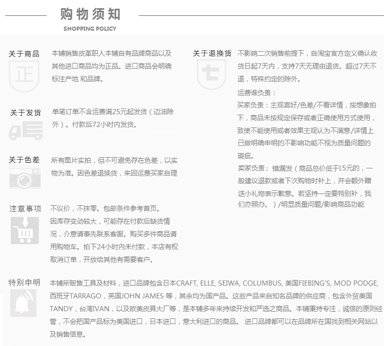
Task: Click the line starting 买家负责：主观喜好
Action: pyautogui.click(x=307, y=105)
